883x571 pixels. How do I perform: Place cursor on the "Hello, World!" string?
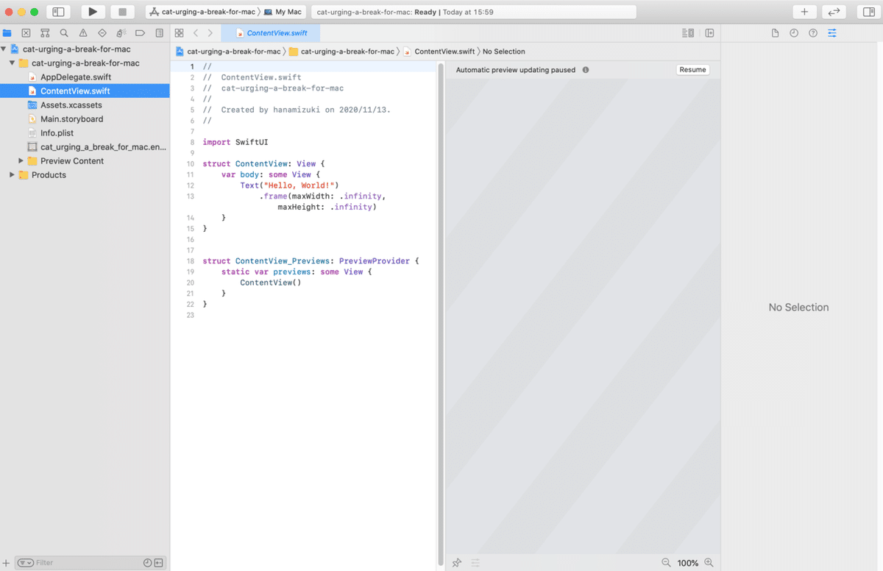click(x=300, y=185)
